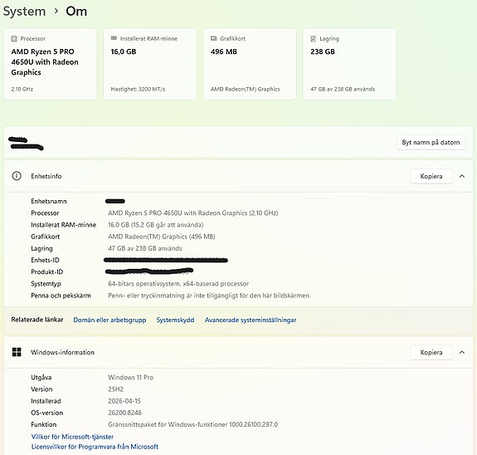Click the Processor card chip icon
The width and height of the screenshot is (477, 455).
click(x=14, y=39)
